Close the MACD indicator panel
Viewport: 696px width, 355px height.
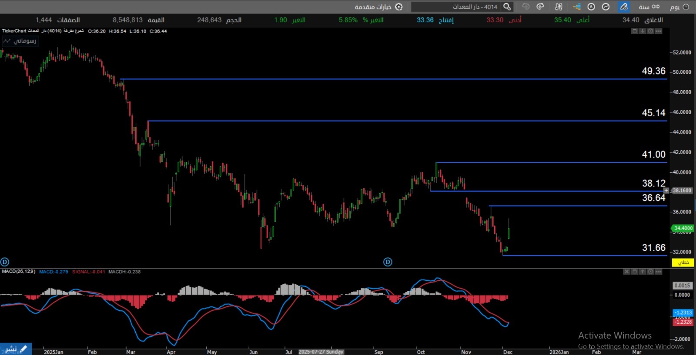pos(626,272)
